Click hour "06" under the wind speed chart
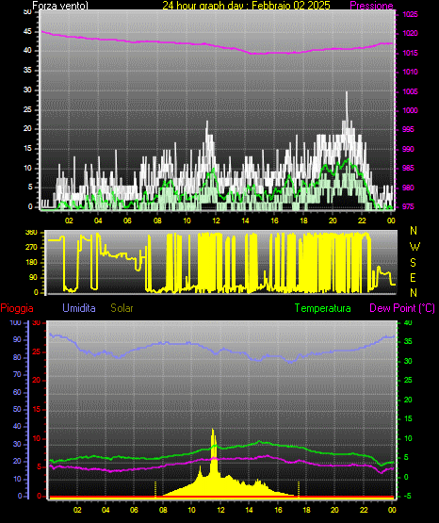Image resolution: width=439 pixels, height=523 pixels. 127,221
